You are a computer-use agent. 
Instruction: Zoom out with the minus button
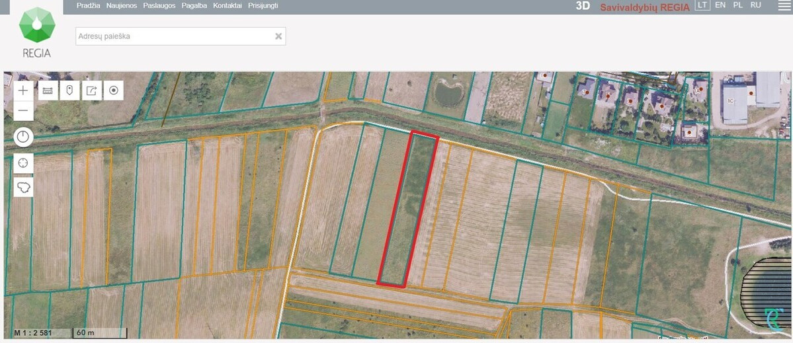tap(23, 110)
